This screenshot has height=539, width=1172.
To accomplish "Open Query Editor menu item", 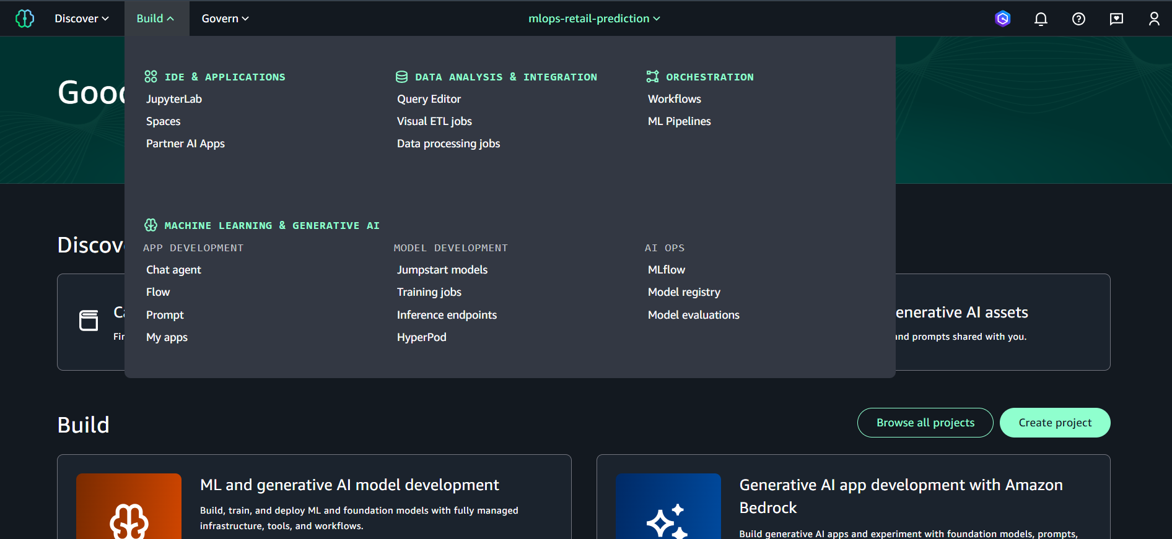I will point(429,99).
